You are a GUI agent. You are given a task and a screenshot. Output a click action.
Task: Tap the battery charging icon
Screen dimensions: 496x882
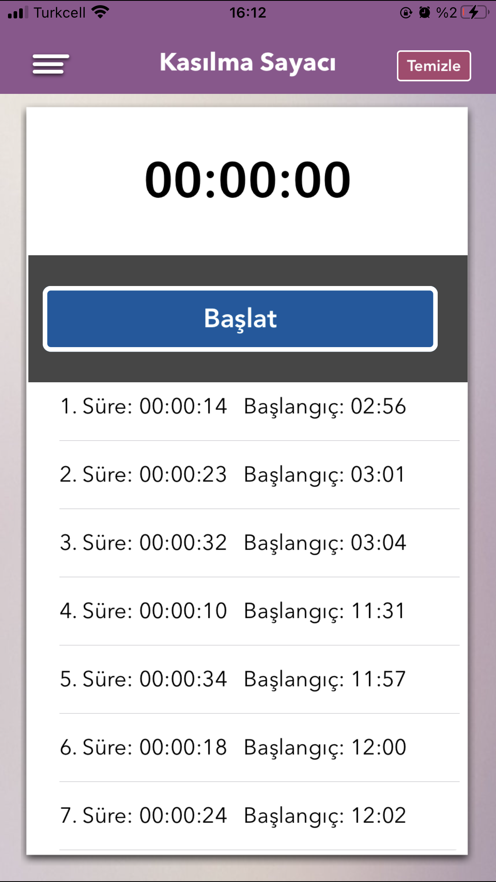click(x=475, y=12)
